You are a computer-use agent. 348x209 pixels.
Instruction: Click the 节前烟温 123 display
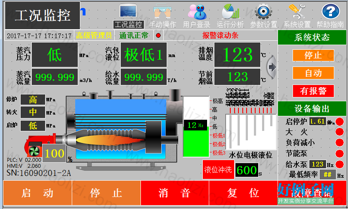tap(237, 77)
